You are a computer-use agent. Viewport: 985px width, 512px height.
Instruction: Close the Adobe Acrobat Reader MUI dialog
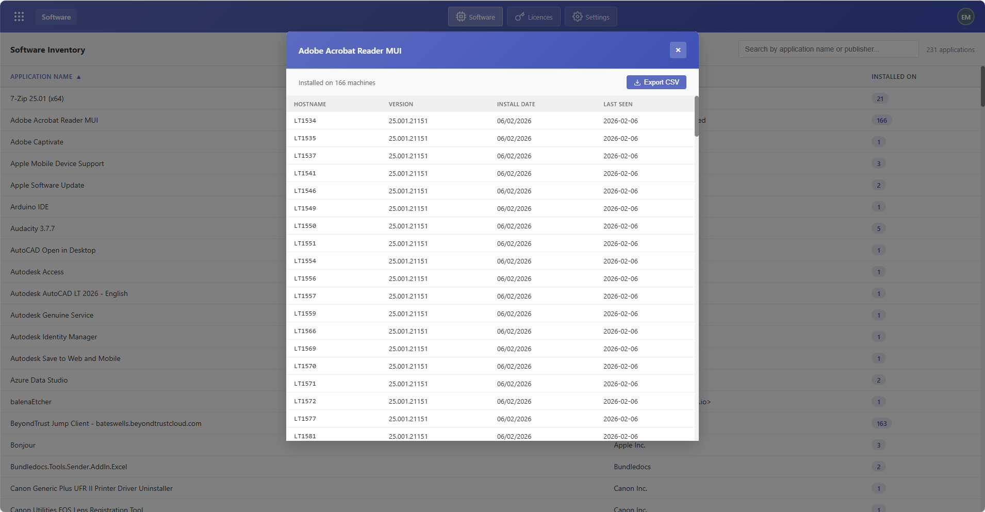[678, 50]
